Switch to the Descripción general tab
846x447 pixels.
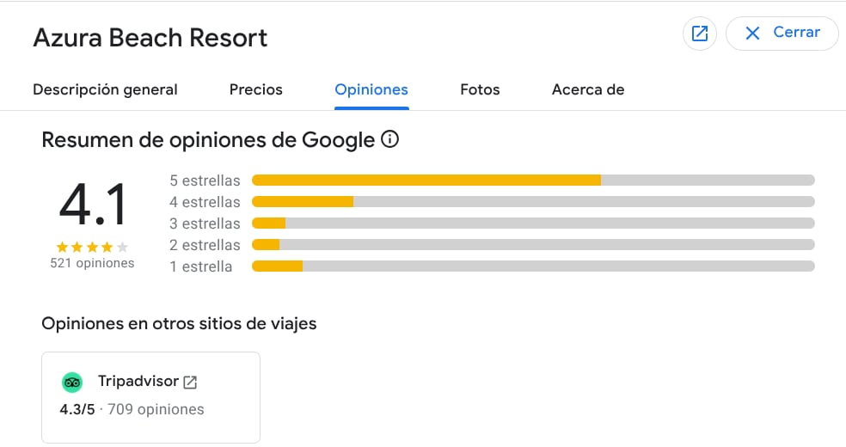pyautogui.click(x=105, y=89)
